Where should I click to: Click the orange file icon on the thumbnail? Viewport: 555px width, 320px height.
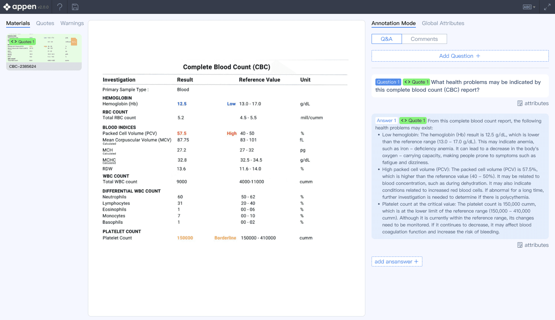(74, 42)
